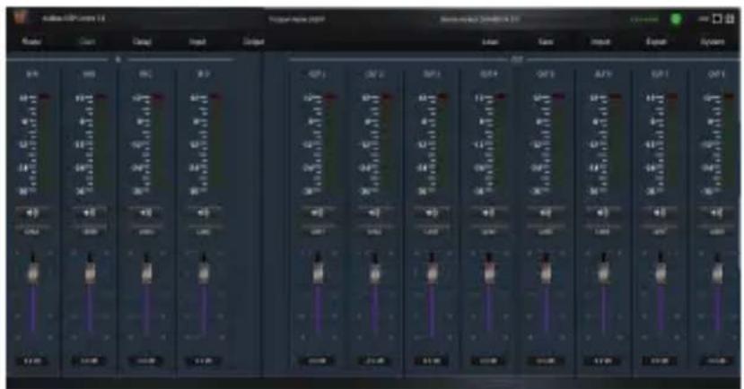The width and height of the screenshot is (744, 389).
Task: Click the green connection status indicator
Action: coord(675,20)
